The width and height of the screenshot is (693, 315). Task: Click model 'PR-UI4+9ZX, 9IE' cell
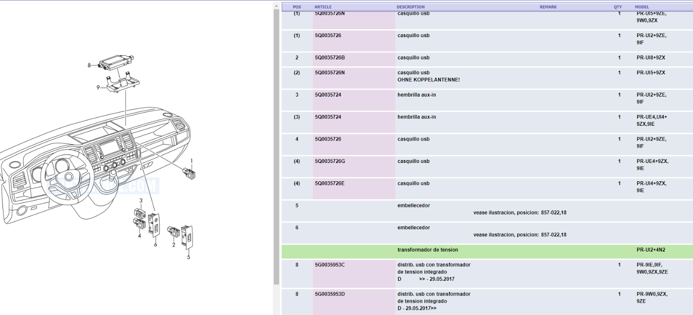tap(651, 187)
